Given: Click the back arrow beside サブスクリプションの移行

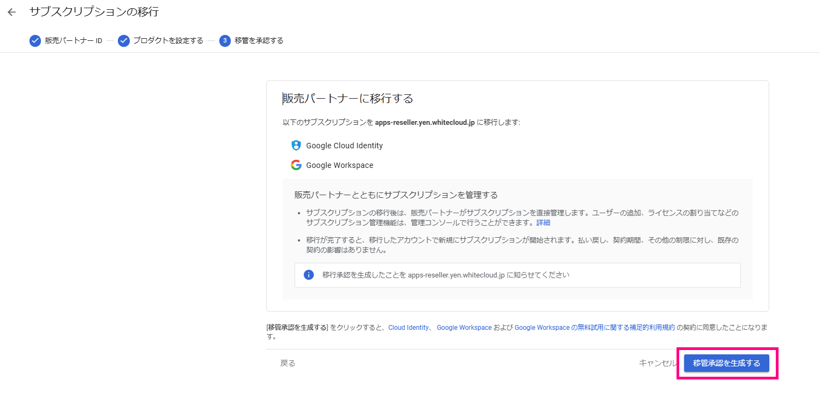Looking at the screenshot, I should coord(12,12).
